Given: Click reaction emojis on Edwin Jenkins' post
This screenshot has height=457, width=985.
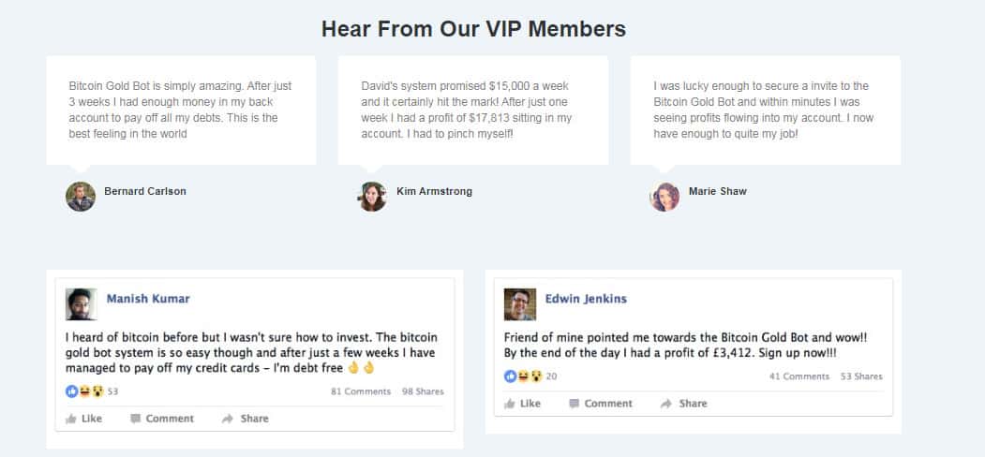Looking at the screenshot, I should tap(523, 376).
